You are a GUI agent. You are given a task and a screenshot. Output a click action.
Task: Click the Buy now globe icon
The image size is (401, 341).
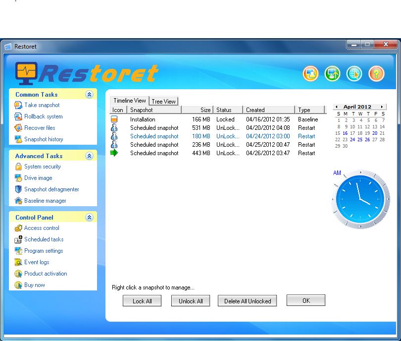click(x=18, y=285)
